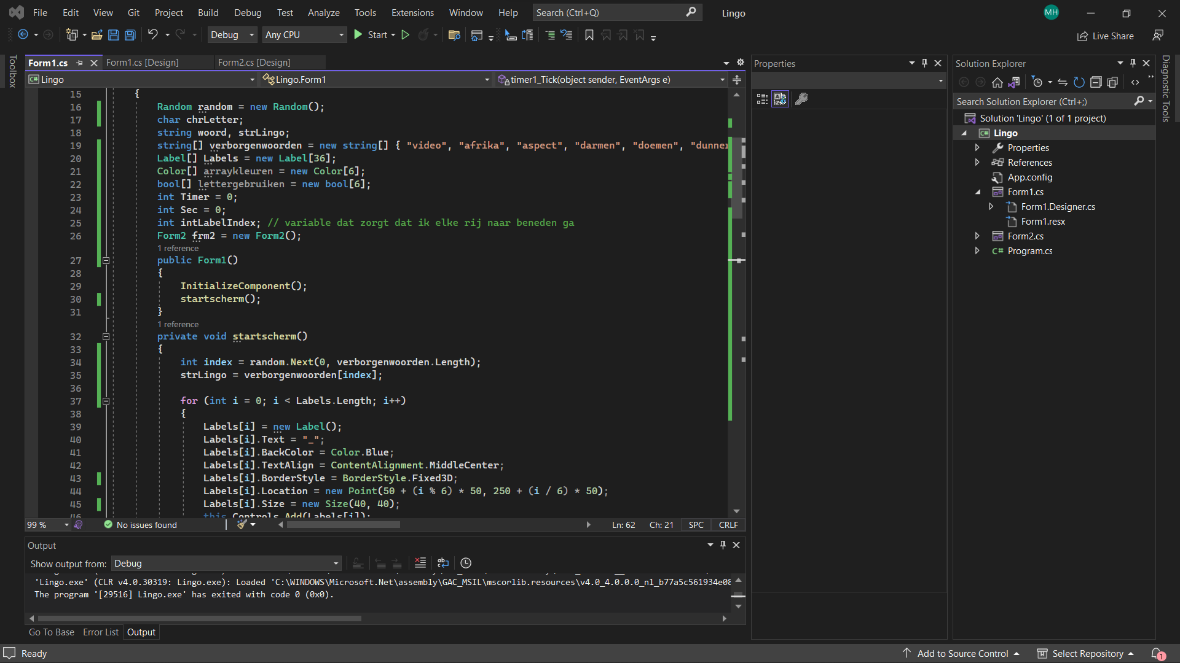Click Clear All icon in Output panel

[420, 563]
